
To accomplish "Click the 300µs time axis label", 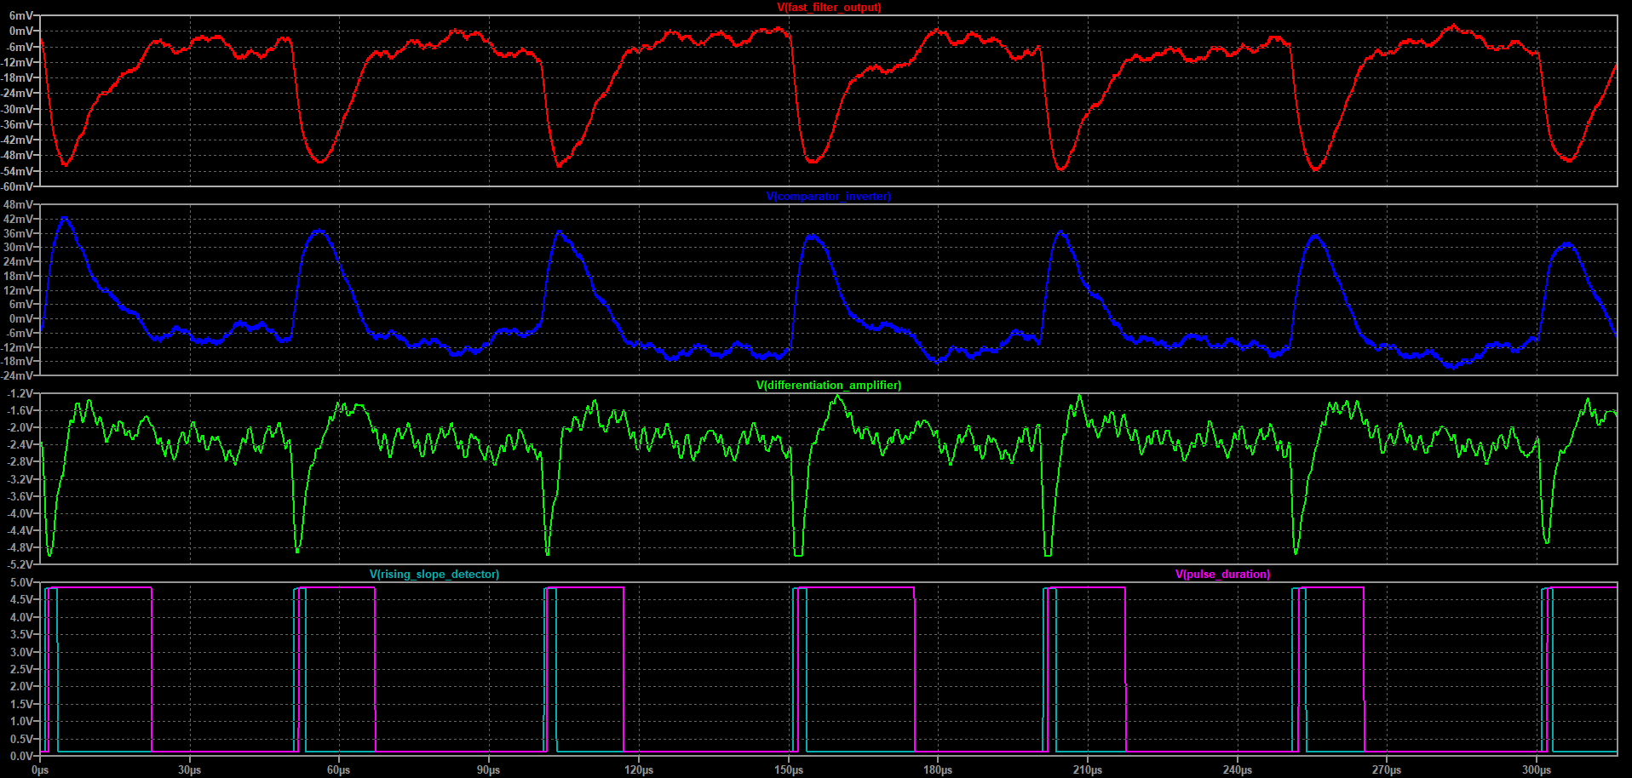I will point(1537,770).
